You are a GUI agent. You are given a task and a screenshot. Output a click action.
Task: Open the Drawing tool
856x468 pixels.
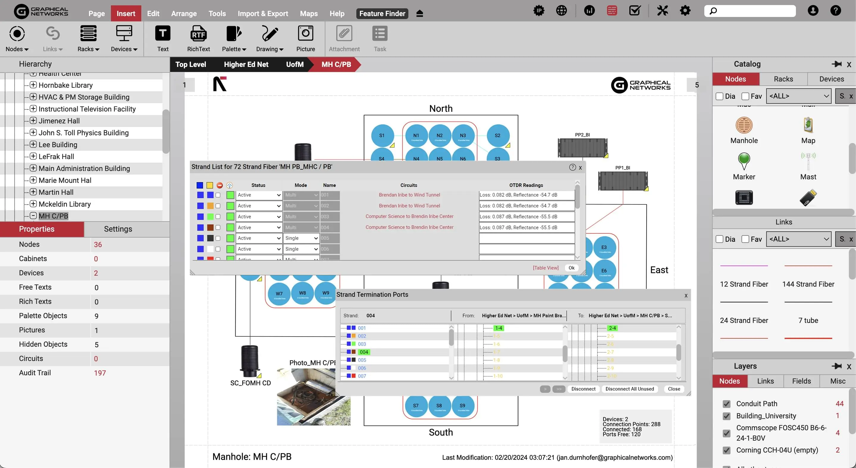coord(269,39)
